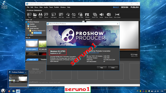Screen dimensions: 166x93
Task: Open the FX Effects tool
Action: click(x=87, y=15)
